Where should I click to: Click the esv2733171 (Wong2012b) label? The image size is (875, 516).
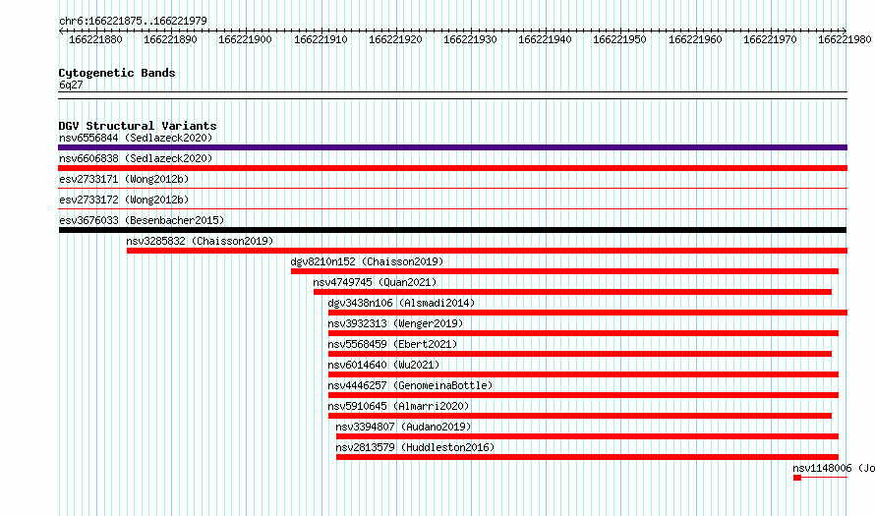(124, 179)
